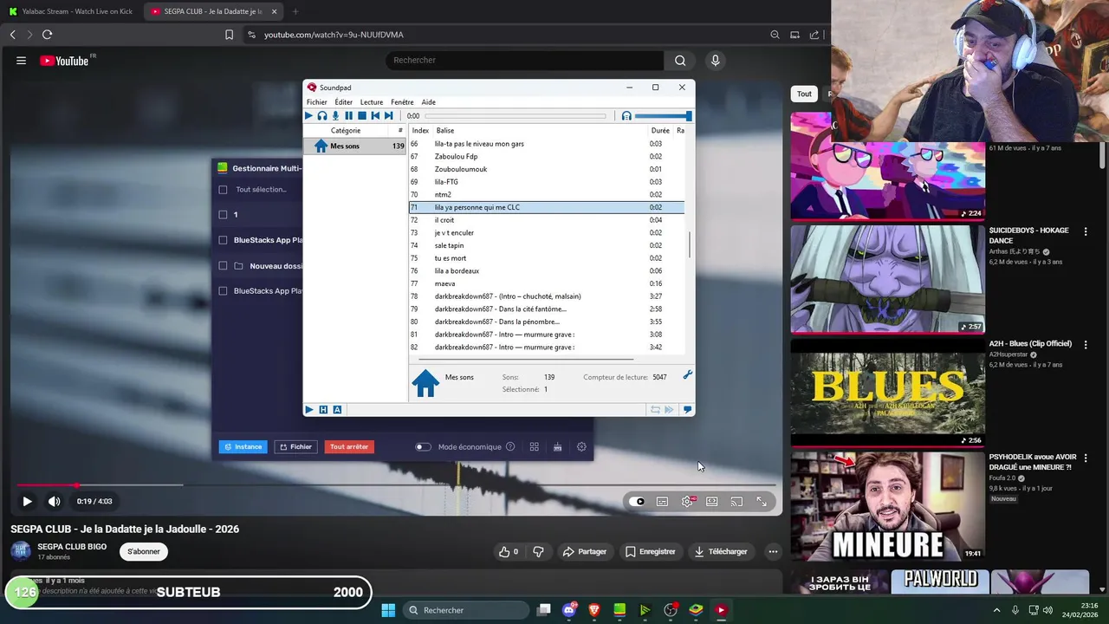This screenshot has height=624, width=1109.
Task: Play the selected sound in Soundpad toolbar
Action: (x=308, y=115)
